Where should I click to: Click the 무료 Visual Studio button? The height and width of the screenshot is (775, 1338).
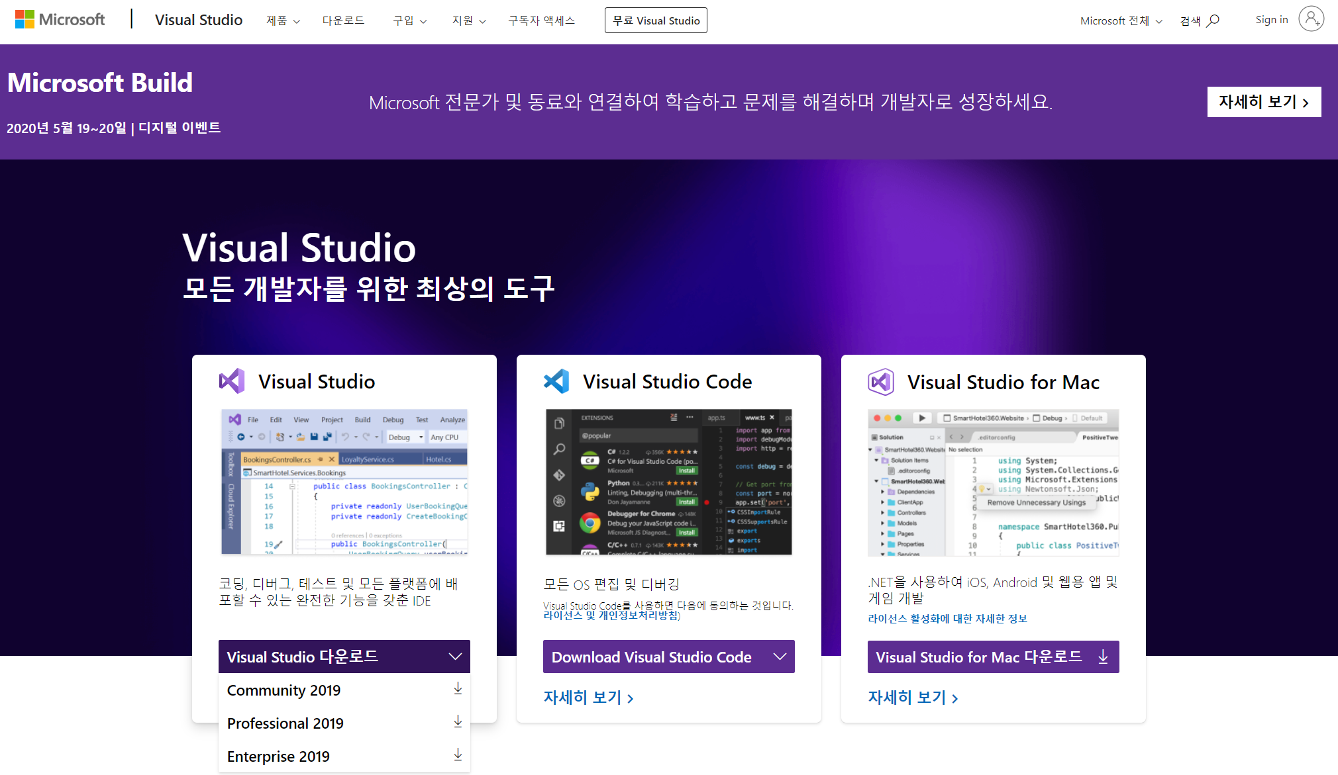tap(656, 21)
